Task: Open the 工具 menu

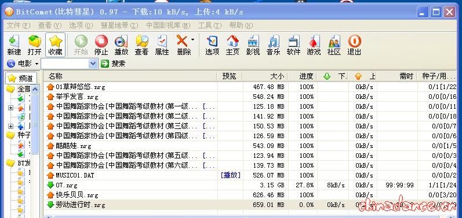Action: pos(209,25)
